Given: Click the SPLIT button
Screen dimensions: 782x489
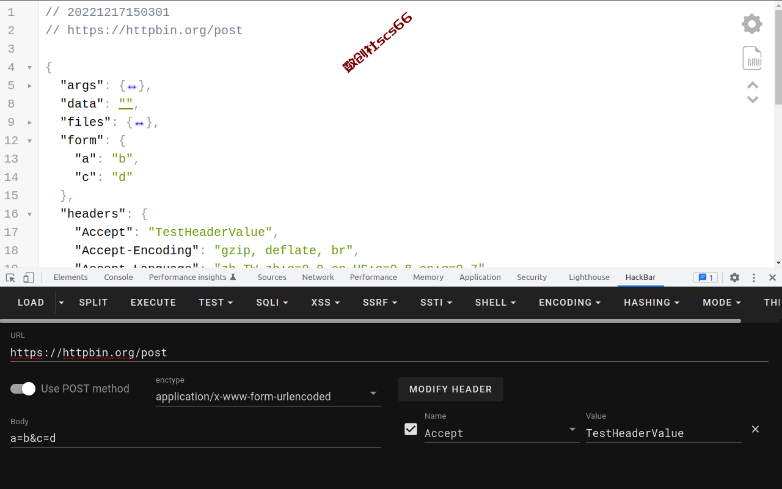Looking at the screenshot, I should click(x=93, y=303).
